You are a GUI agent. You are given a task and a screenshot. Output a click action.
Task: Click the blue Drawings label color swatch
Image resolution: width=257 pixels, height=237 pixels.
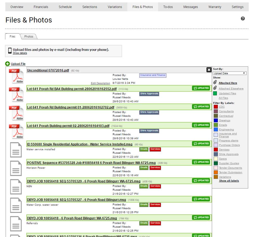pyautogui.click(x=215, y=121)
